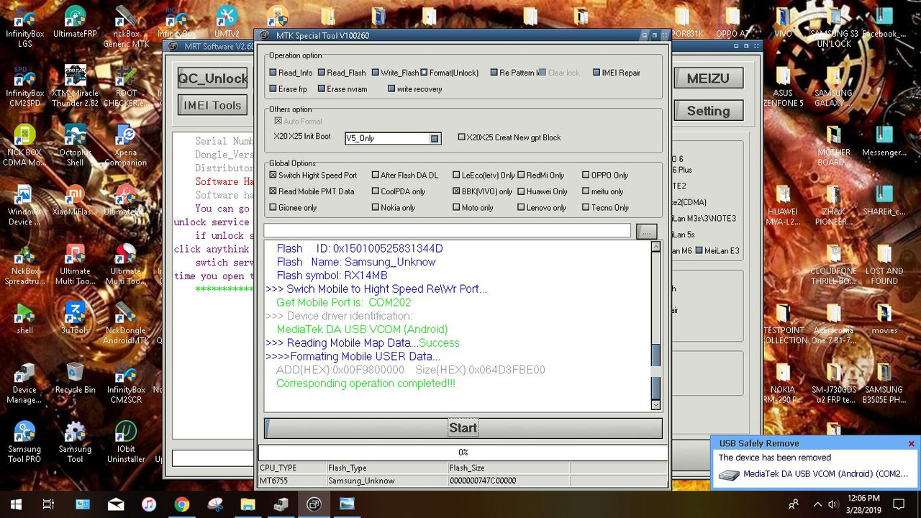Click the Start button in MTK tool

463,428
